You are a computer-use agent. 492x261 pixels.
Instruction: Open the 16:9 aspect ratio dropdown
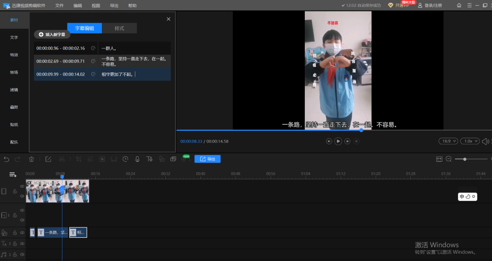448,141
